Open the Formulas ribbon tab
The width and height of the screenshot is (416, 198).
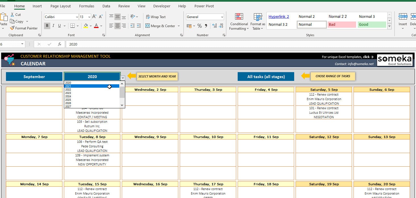(86, 6)
